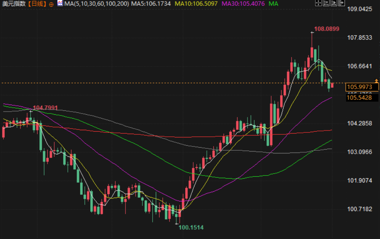Expand the truncated green MA label
Screen dimensions: 380x239
(273, 4)
